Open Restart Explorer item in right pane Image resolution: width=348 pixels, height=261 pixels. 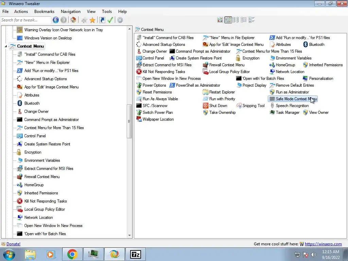tap(219, 92)
